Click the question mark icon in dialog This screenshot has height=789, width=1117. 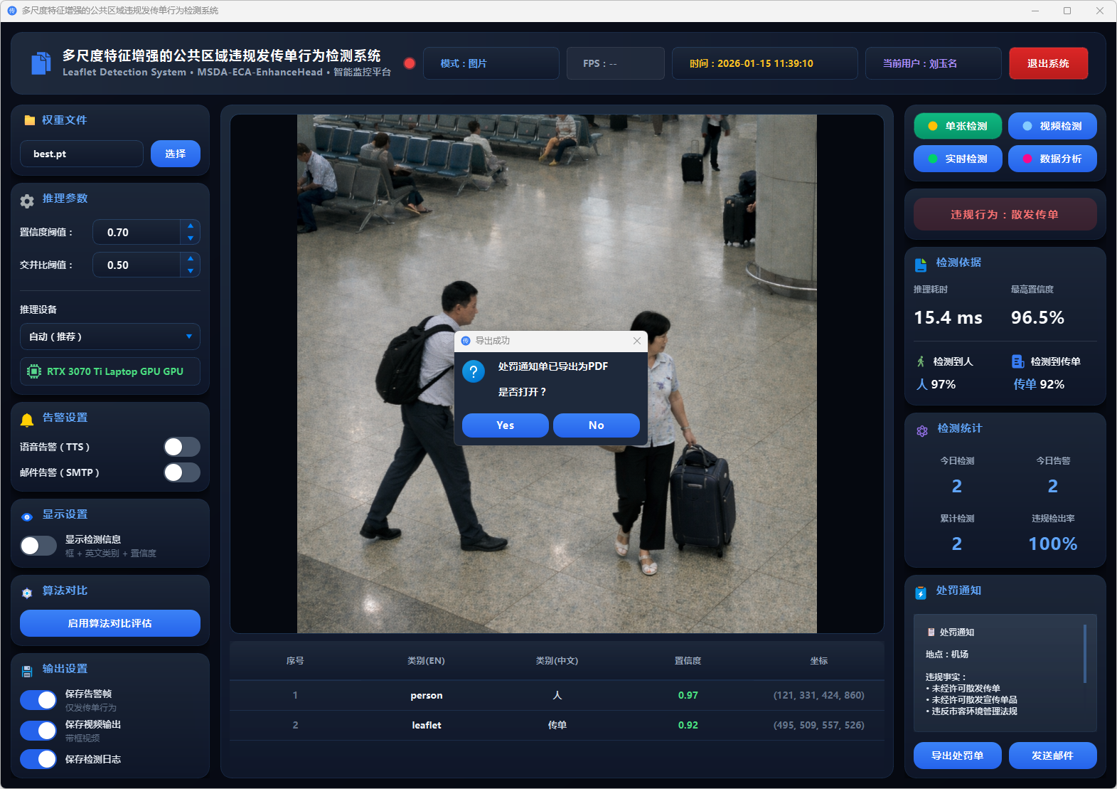tap(474, 371)
